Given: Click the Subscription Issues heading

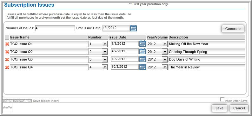Looking at the screenshot, I should pyautogui.click(x=29, y=5).
